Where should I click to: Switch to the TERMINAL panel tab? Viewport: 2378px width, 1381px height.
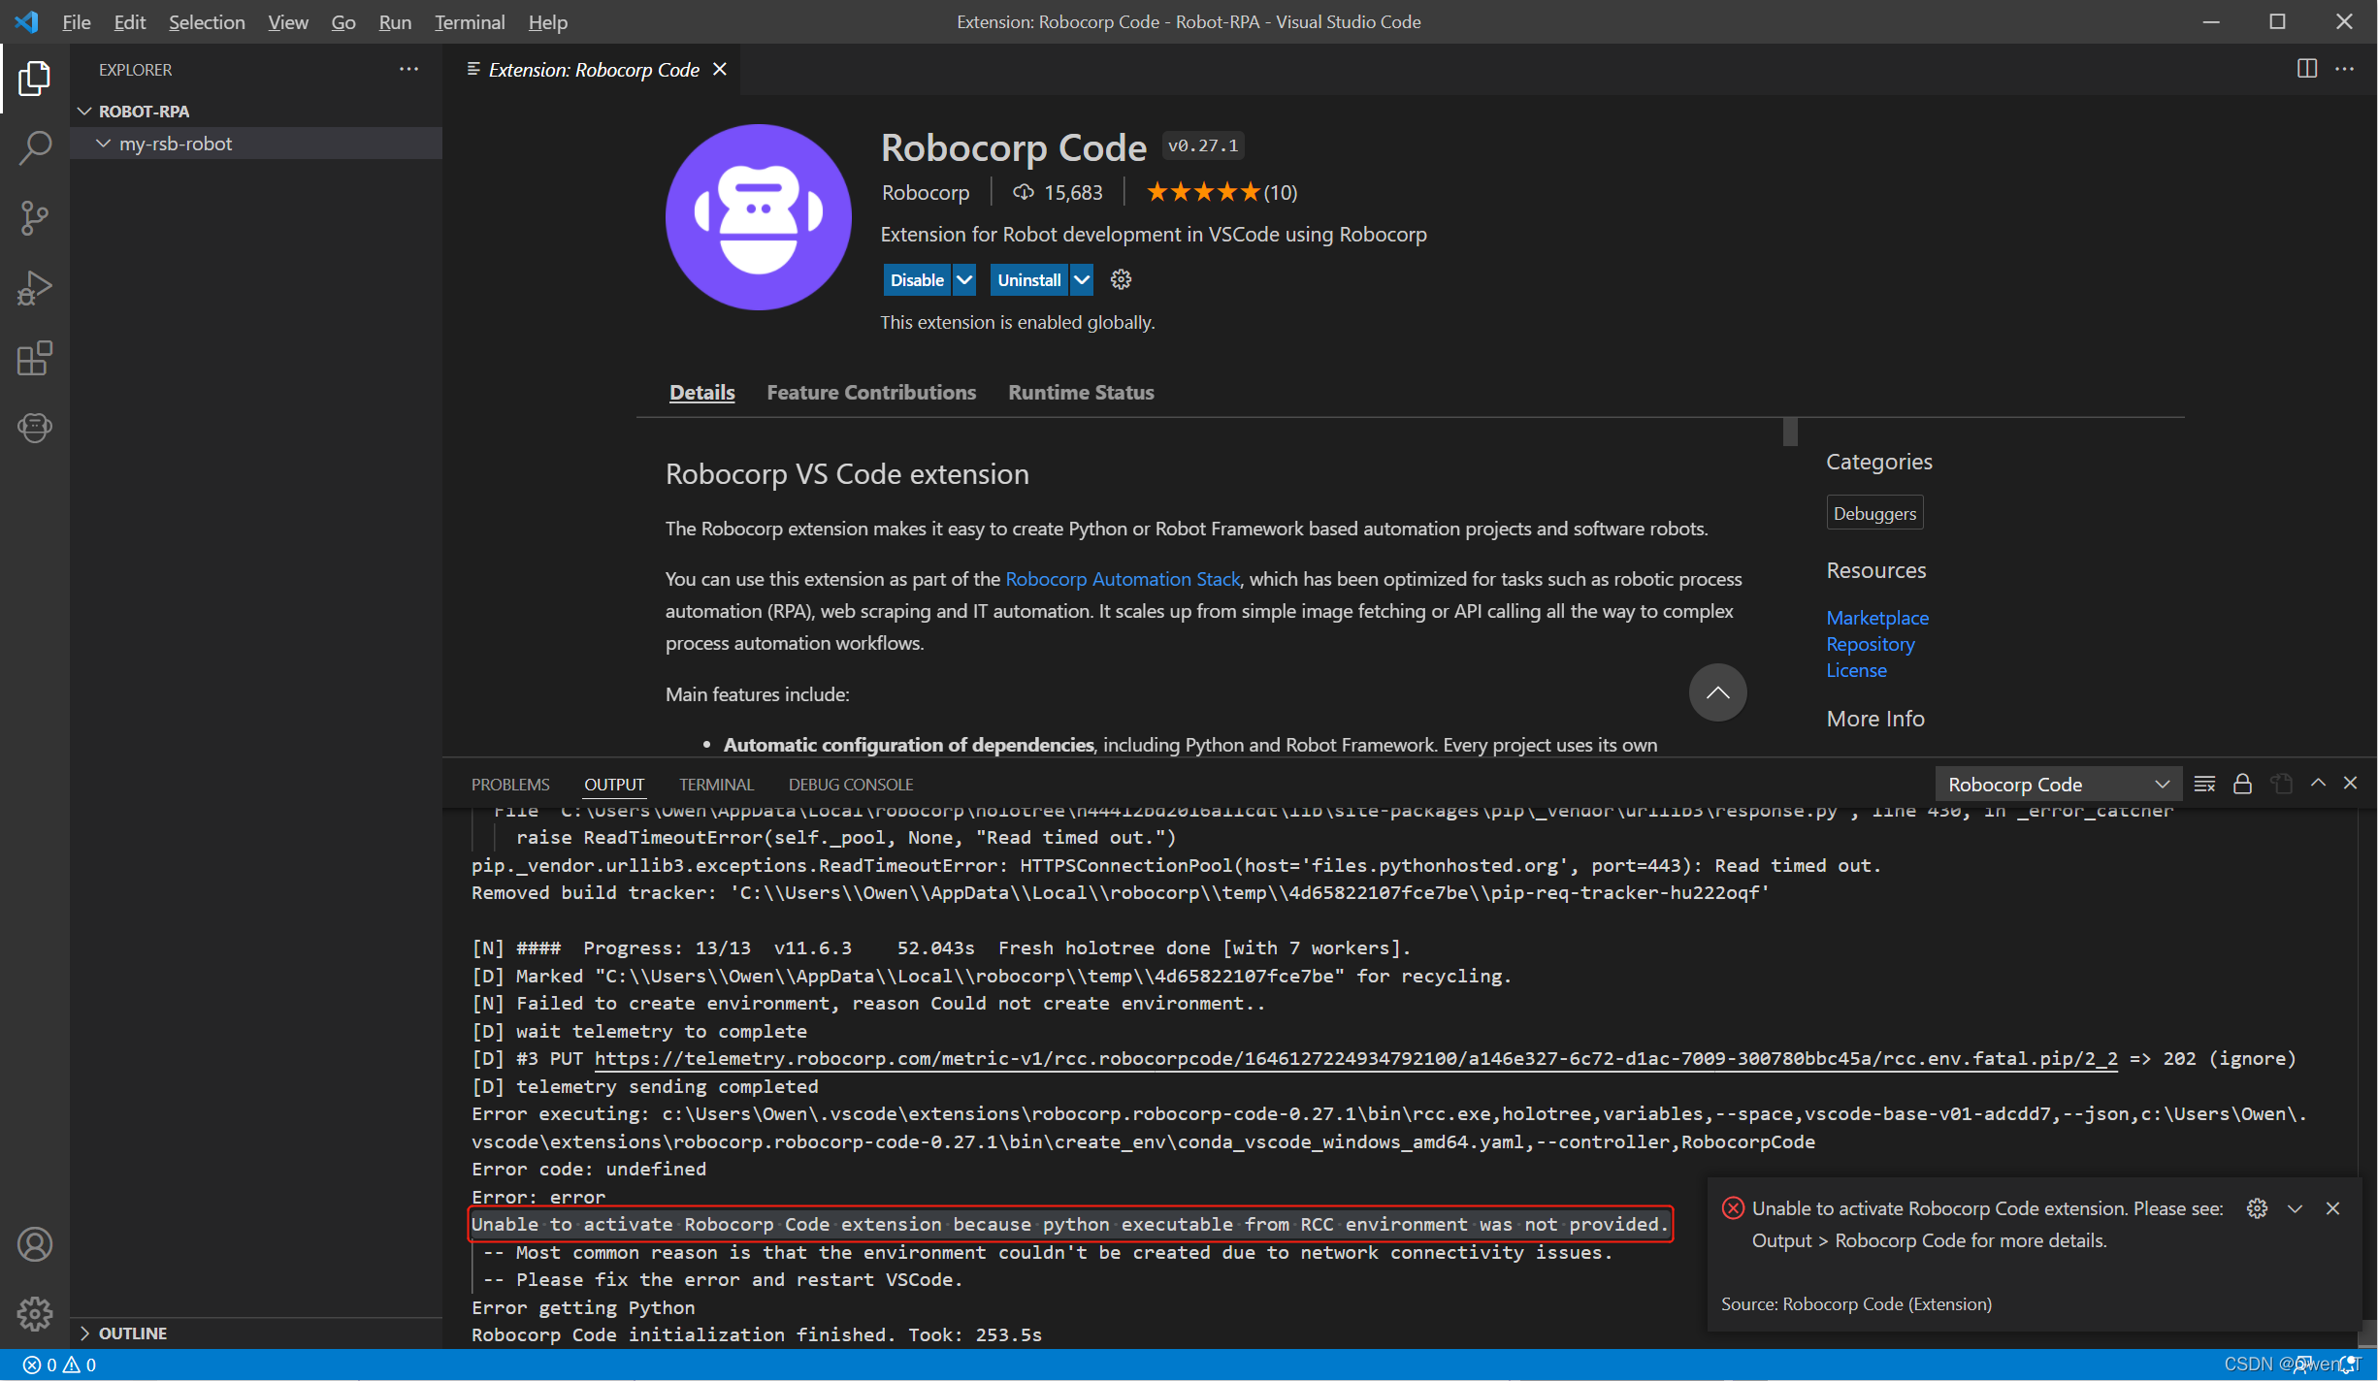point(716,784)
